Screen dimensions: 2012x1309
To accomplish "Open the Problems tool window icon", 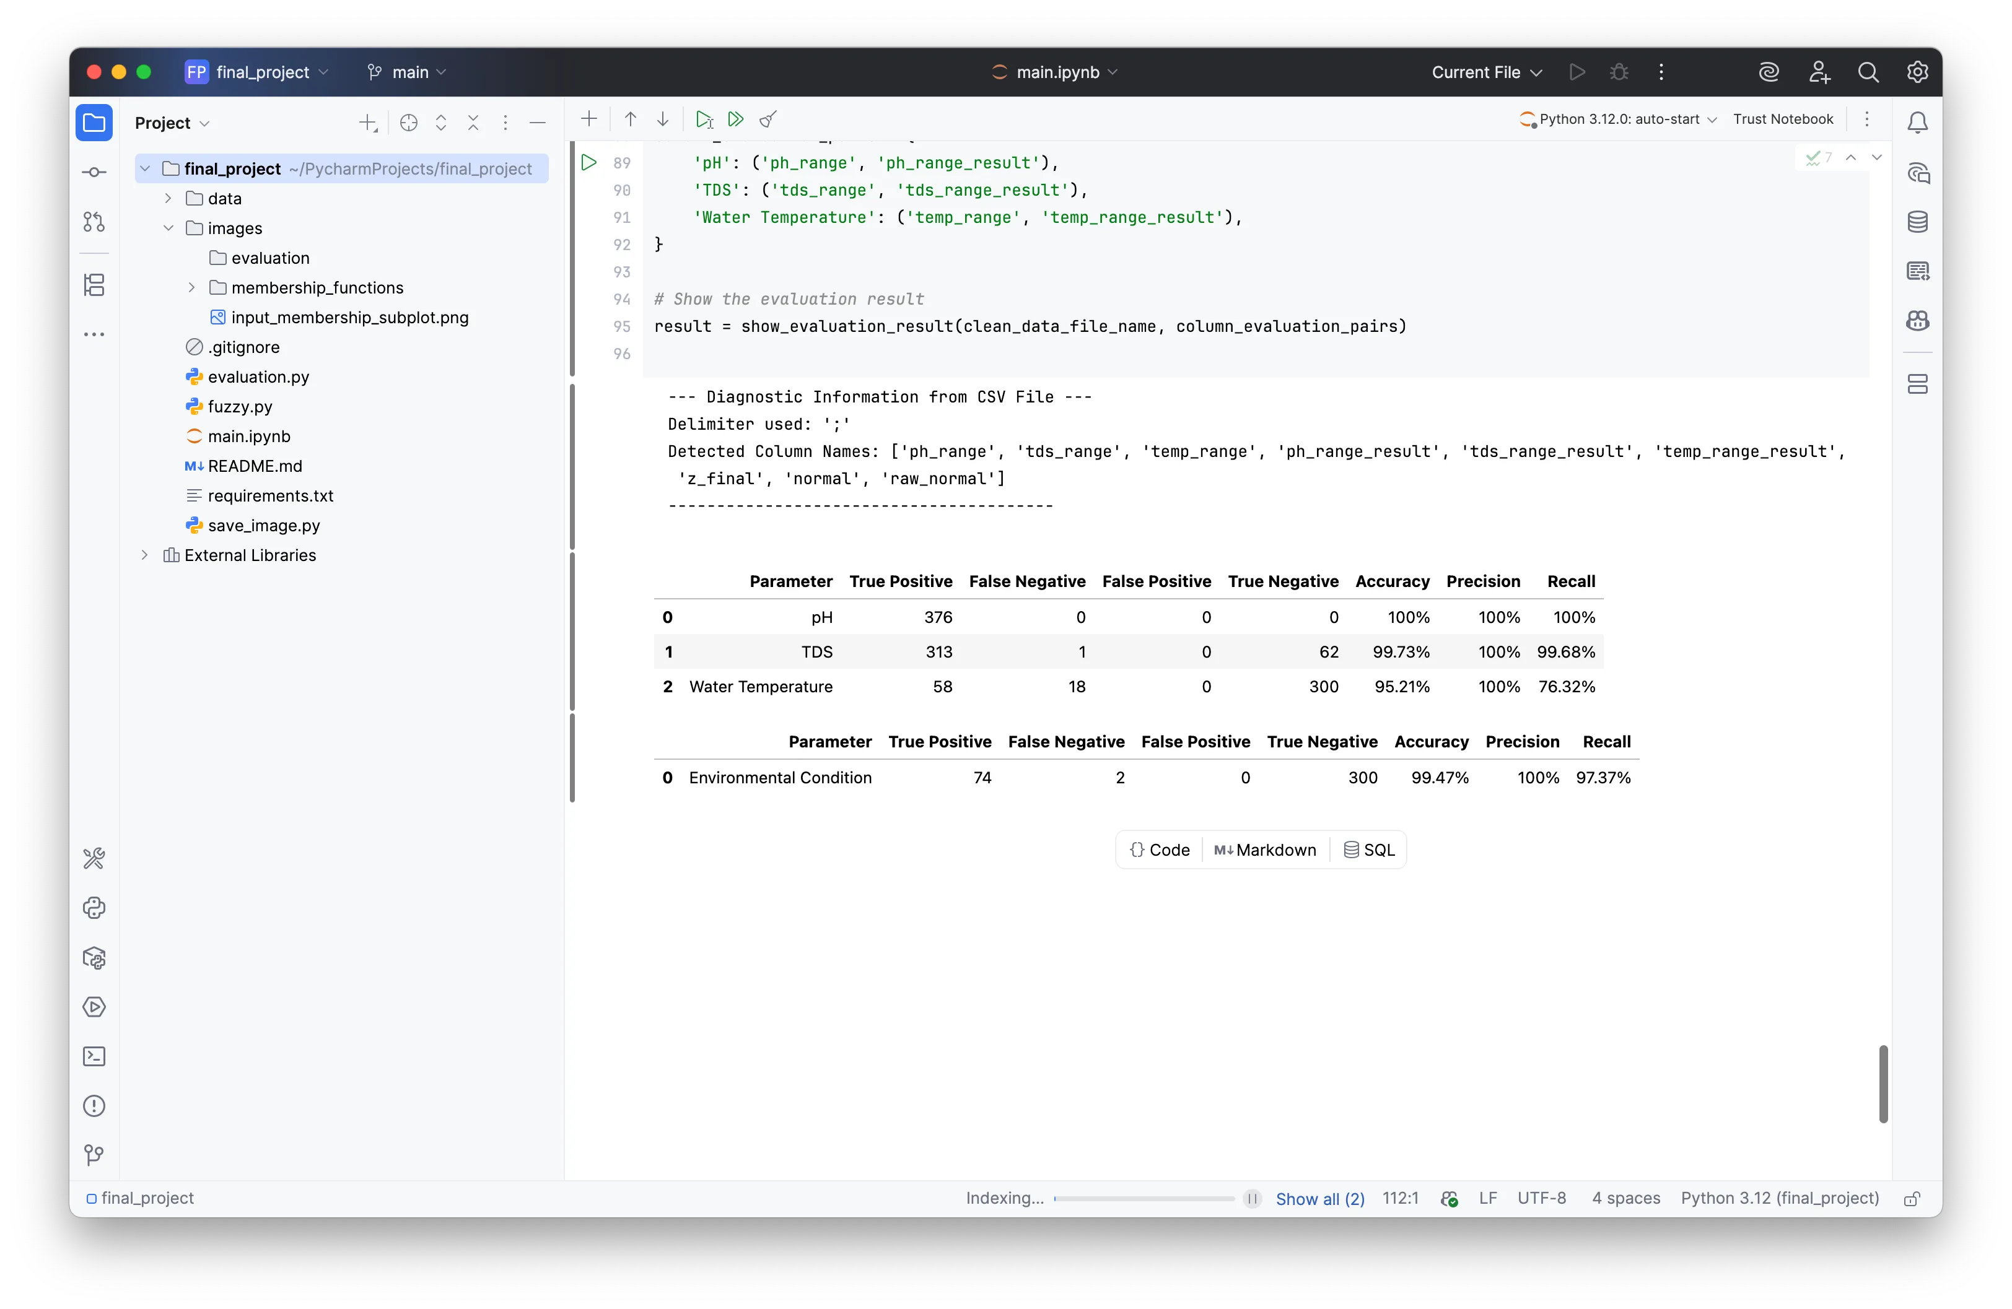I will [x=94, y=1106].
